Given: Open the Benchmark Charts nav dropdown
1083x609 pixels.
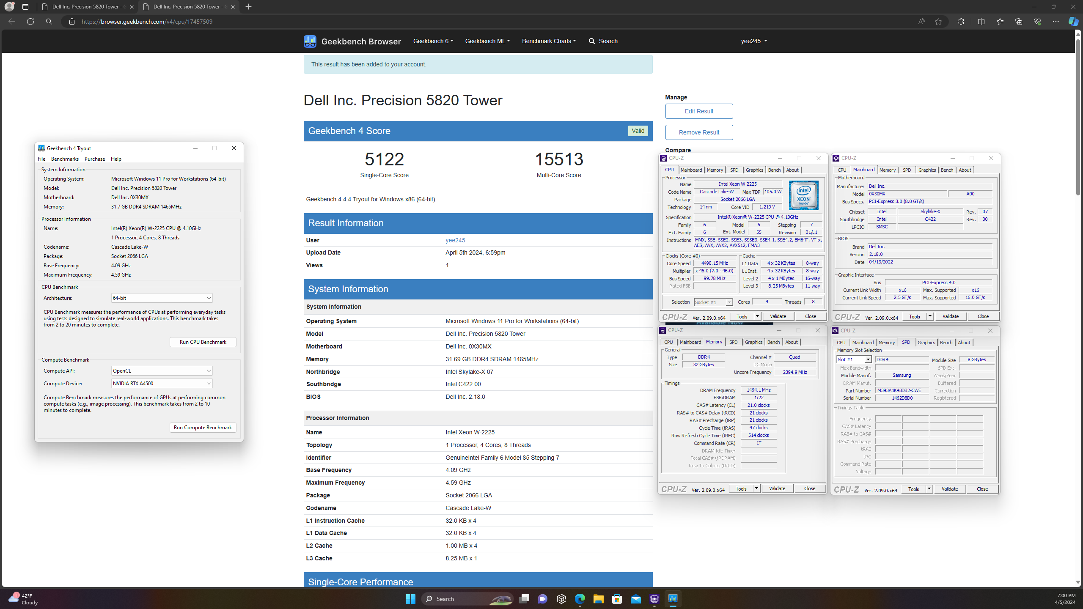Looking at the screenshot, I should (549, 41).
